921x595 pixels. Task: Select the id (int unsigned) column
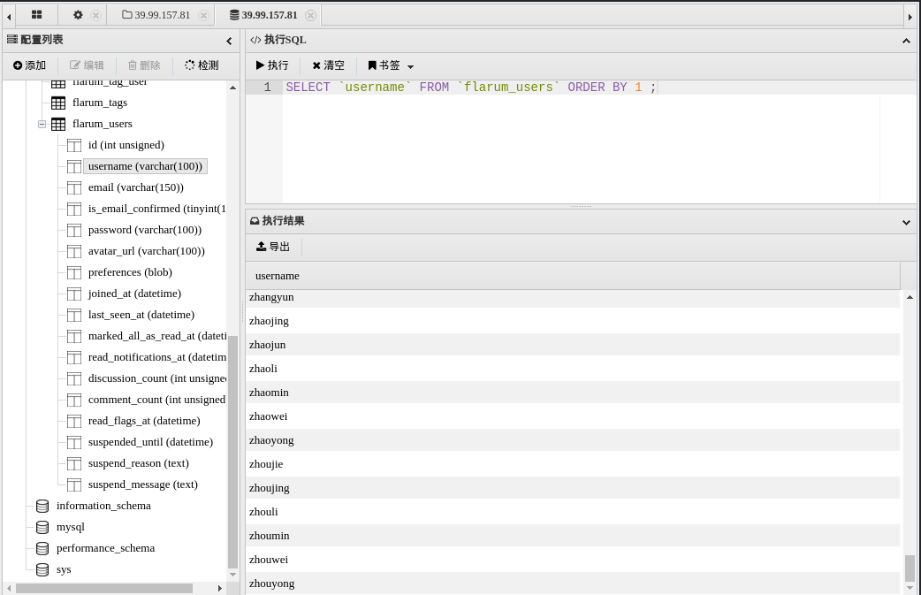click(x=126, y=145)
